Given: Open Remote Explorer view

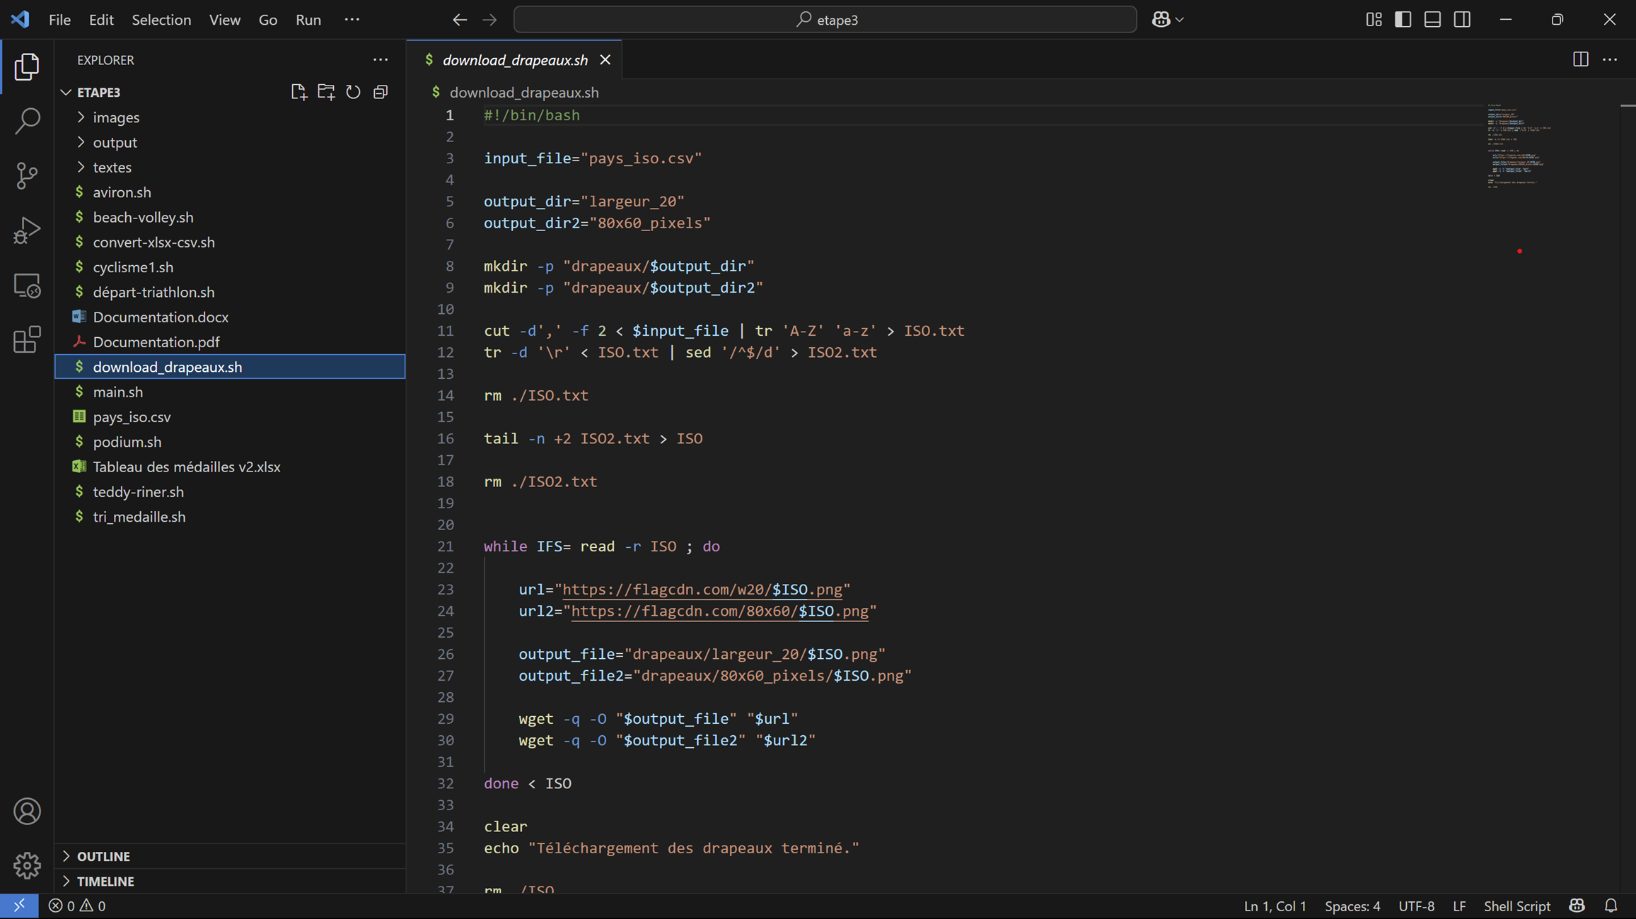Looking at the screenshot, I should [x=27, y=286].
